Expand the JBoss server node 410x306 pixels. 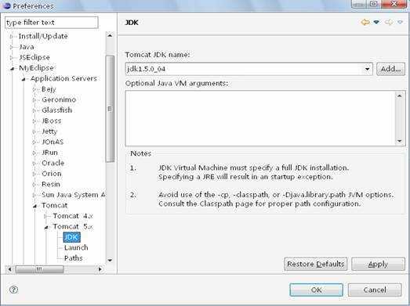pos(34,121)
